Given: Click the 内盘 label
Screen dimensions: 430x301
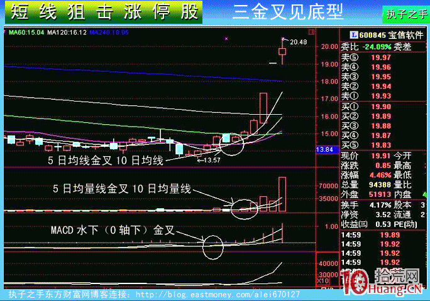Looking at the screenshot, I should (x=402, y=194).
